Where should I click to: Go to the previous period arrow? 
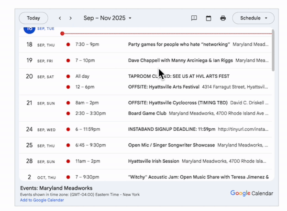tap(60, 18)
